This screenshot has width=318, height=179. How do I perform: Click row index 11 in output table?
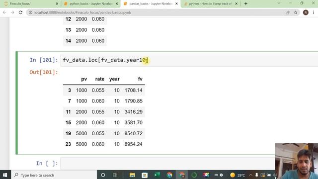click(68, 112)
